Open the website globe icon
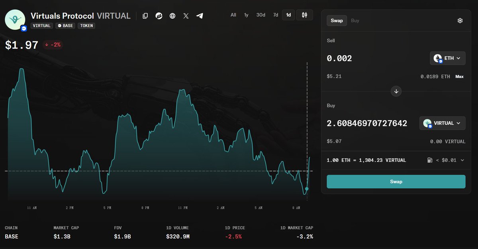 tap(172, 16)
